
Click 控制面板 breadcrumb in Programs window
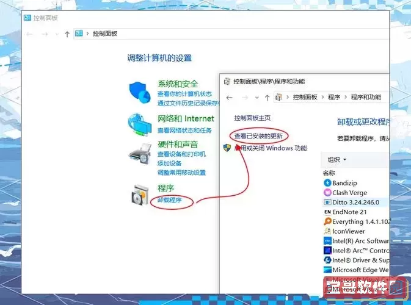[305, 98]
